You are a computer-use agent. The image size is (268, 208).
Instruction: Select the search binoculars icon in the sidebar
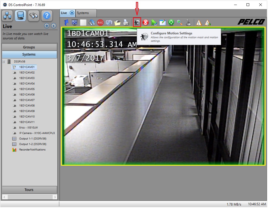(x=34, y=16)
